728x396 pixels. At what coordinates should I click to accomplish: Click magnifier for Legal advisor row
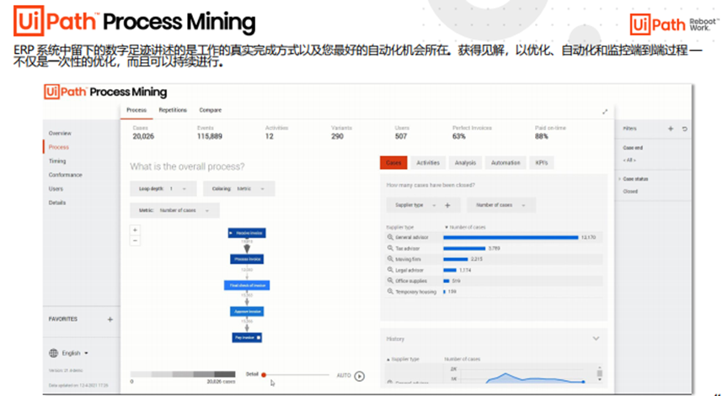pyautogui.click(x=390, y=270)
